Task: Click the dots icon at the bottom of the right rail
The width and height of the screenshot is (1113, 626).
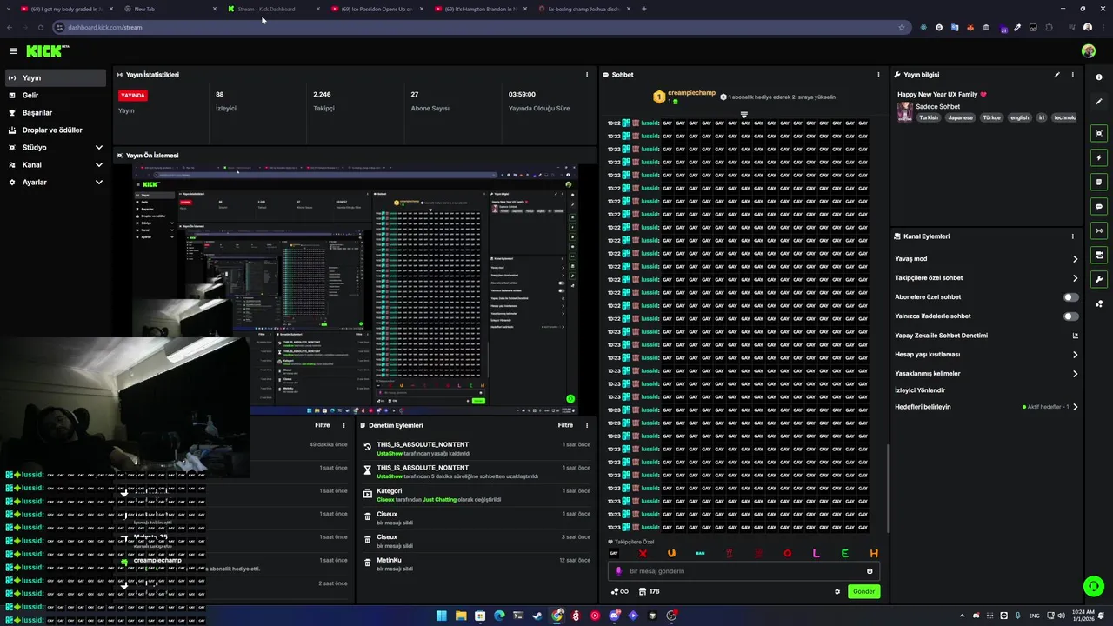Action: (x=1099, y=304)
